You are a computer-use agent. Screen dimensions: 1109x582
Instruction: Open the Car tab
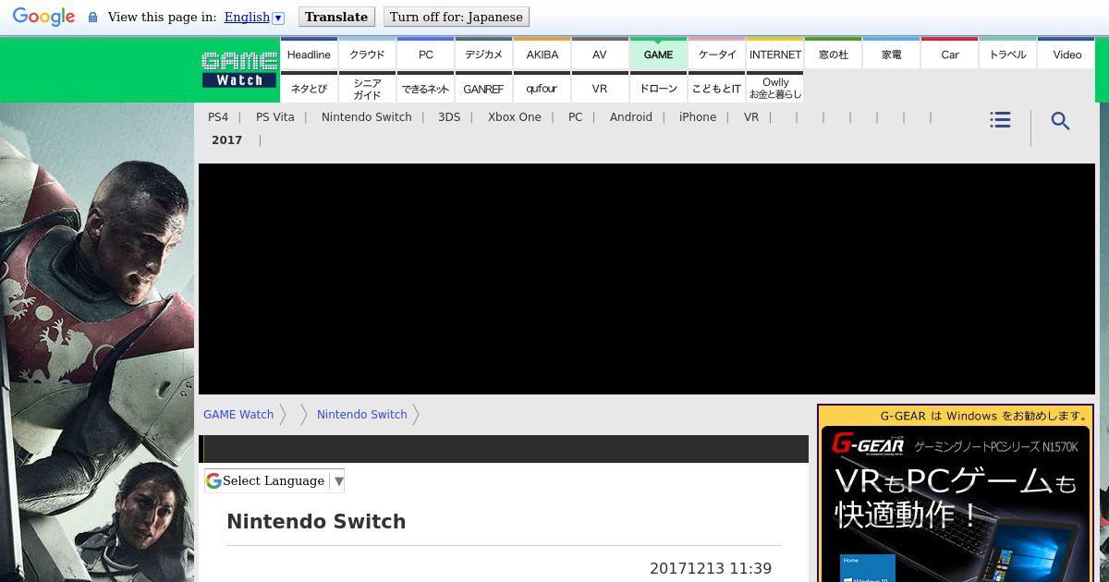(949, 54)
